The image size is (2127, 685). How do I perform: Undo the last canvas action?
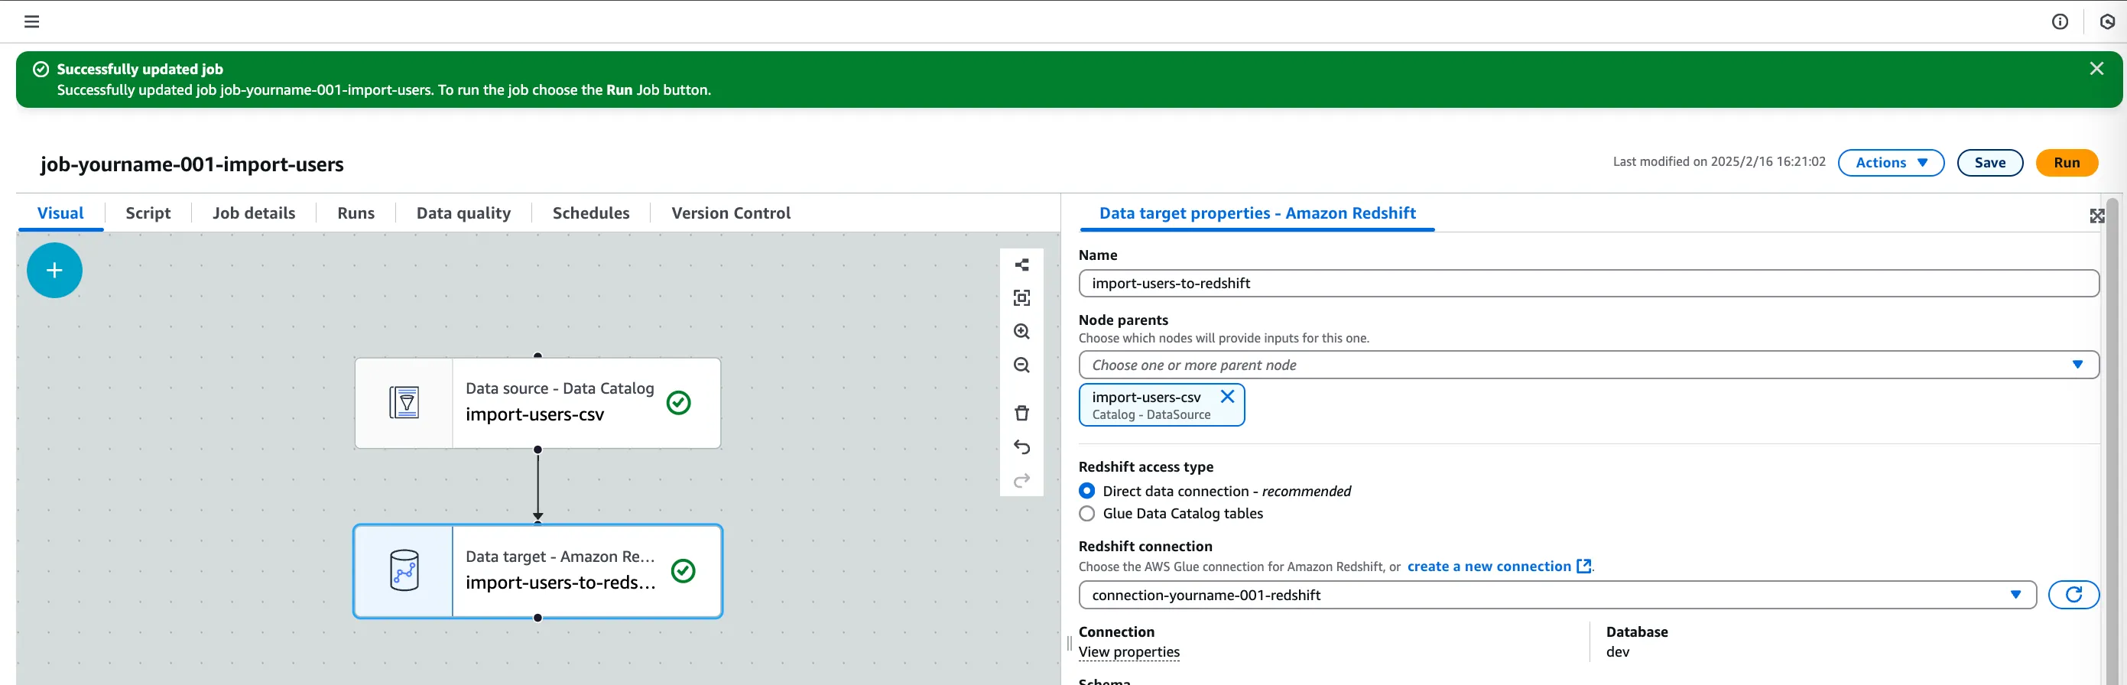click(x=1021, y=447)
